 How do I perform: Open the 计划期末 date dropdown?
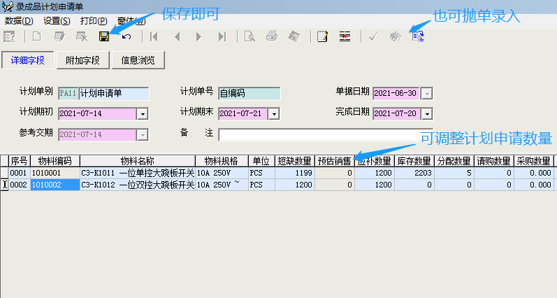coord(274,113)
